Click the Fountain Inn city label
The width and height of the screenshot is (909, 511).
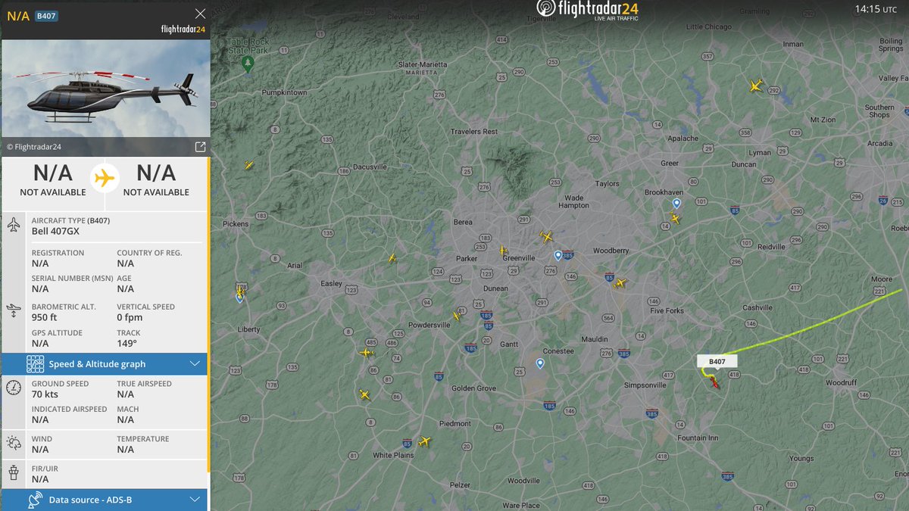click(x=698, y=438)
